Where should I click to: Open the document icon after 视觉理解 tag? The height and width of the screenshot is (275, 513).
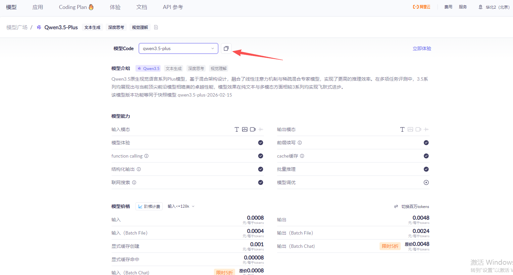tap(156, 27)
